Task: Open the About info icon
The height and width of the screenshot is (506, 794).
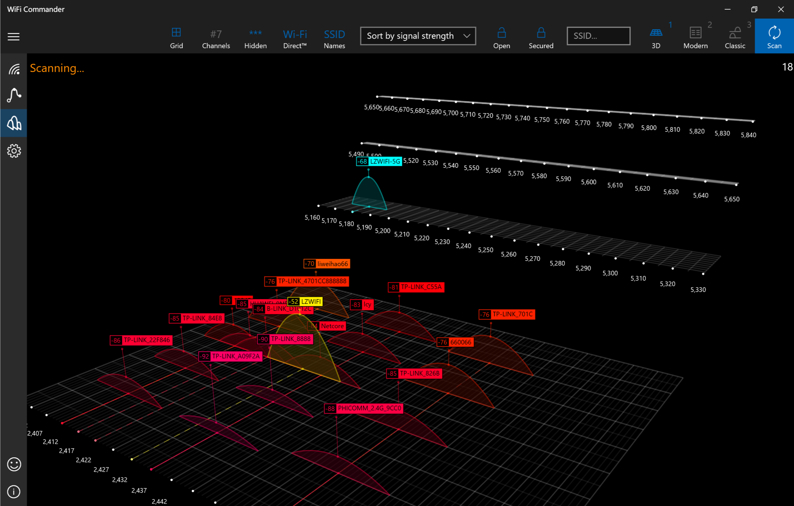Action: 13,491
